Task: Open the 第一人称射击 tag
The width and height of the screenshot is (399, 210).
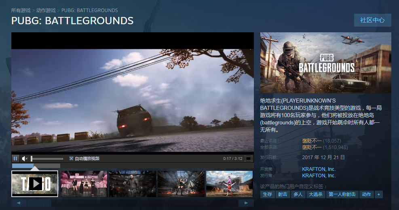Action: (x=342, y=194)
